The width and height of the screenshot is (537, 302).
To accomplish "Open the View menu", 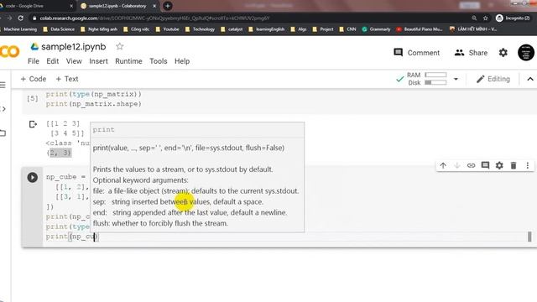I will pos(74,61).
